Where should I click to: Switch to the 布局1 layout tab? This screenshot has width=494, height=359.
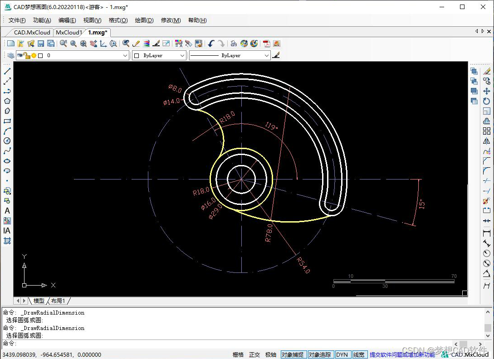click(x=58, y=301)
